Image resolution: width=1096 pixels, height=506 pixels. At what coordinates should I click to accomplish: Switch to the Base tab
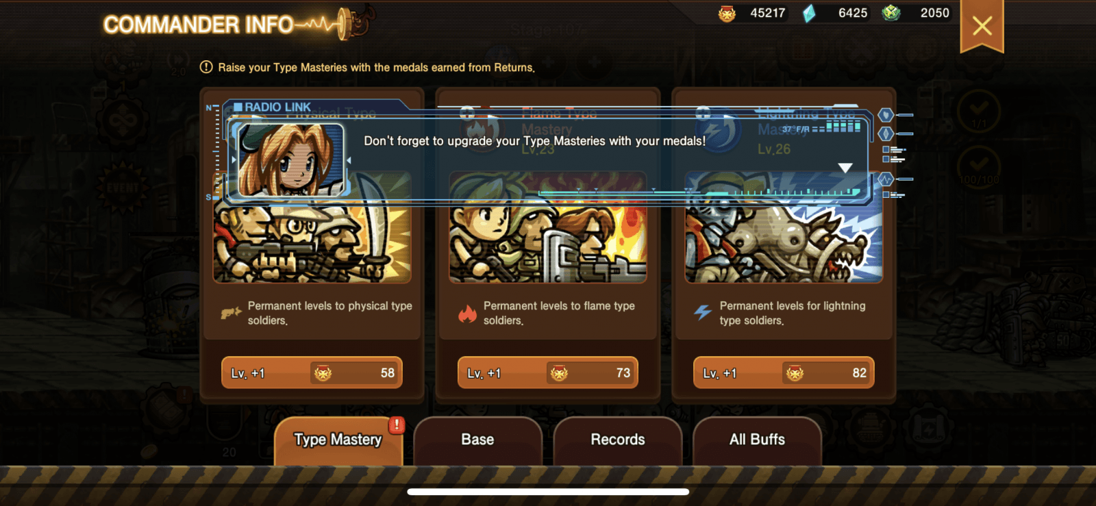pos(477,440)
